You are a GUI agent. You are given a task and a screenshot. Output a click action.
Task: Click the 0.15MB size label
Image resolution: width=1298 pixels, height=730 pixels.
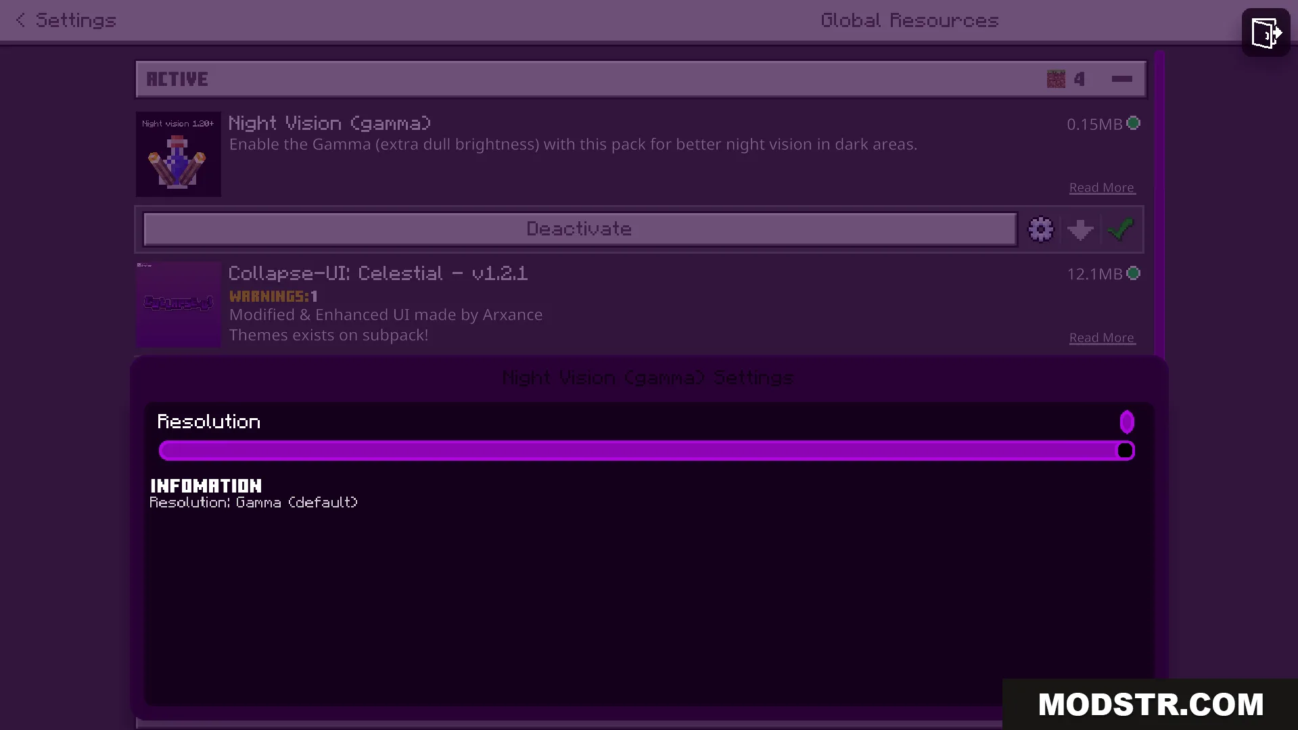click(x=1094, y=124)
